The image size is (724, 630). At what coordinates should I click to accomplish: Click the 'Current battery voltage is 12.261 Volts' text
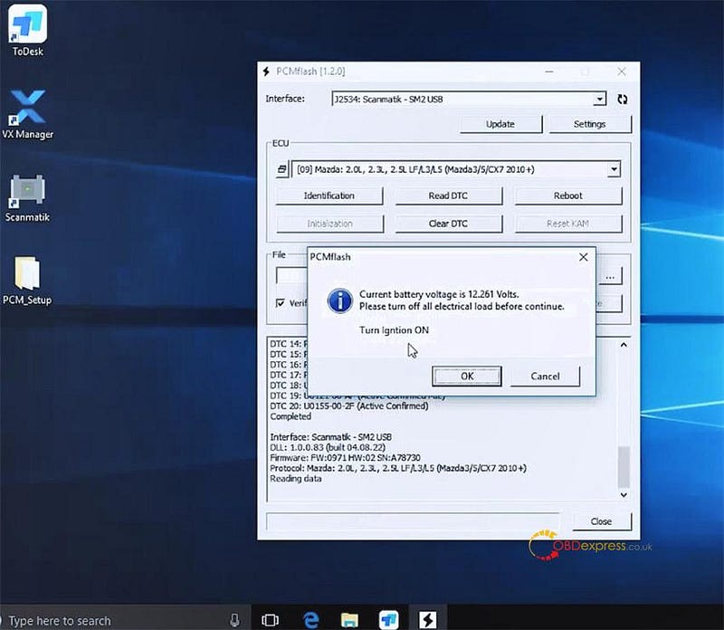point(439,294)
